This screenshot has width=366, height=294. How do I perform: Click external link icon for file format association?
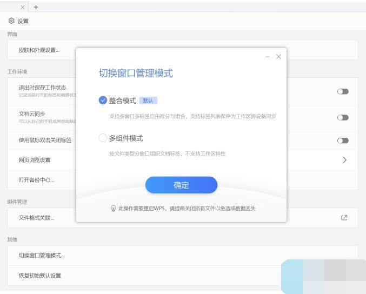pyautogui.click(x=344, y=218)
